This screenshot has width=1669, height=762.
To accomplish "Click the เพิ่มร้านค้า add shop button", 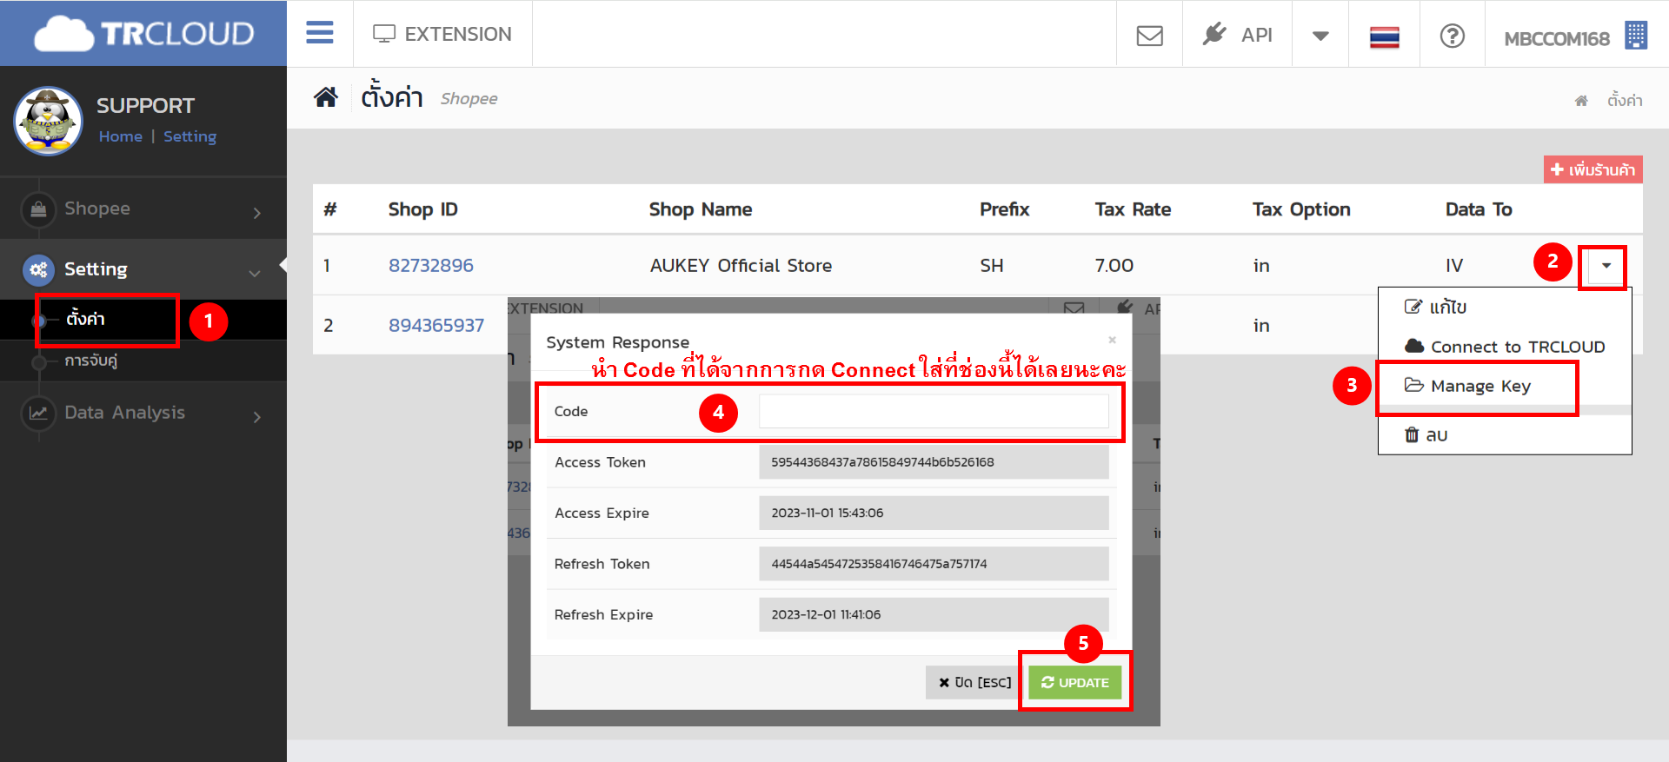I will (1593, 169).
